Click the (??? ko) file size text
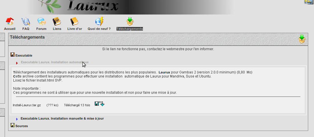 coord(53,105)
